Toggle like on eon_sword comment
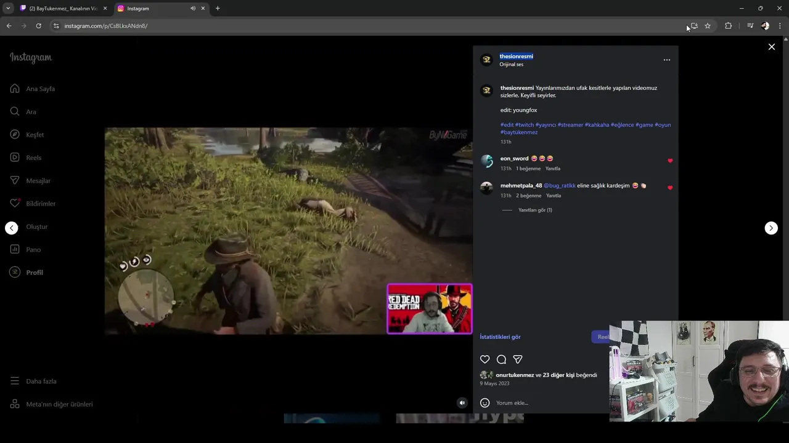789x443 pixels. 670,161
